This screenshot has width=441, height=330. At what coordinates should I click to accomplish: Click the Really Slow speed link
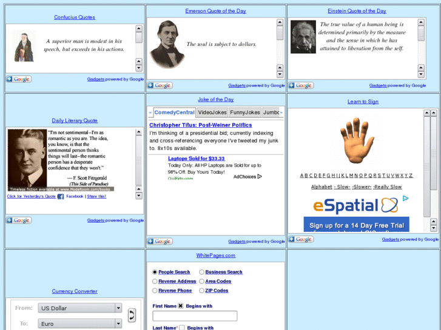pos(388,186)
